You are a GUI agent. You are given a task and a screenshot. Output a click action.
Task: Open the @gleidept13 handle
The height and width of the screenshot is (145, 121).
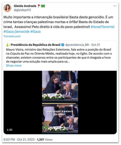pyautogui.click(x=22, y=10)
